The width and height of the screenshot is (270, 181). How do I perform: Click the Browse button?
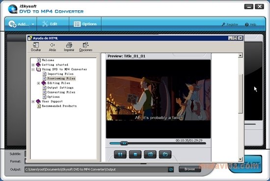tap(190, 169)
